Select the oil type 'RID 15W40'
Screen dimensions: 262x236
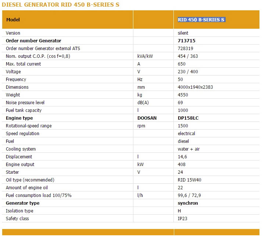(190, 180)
